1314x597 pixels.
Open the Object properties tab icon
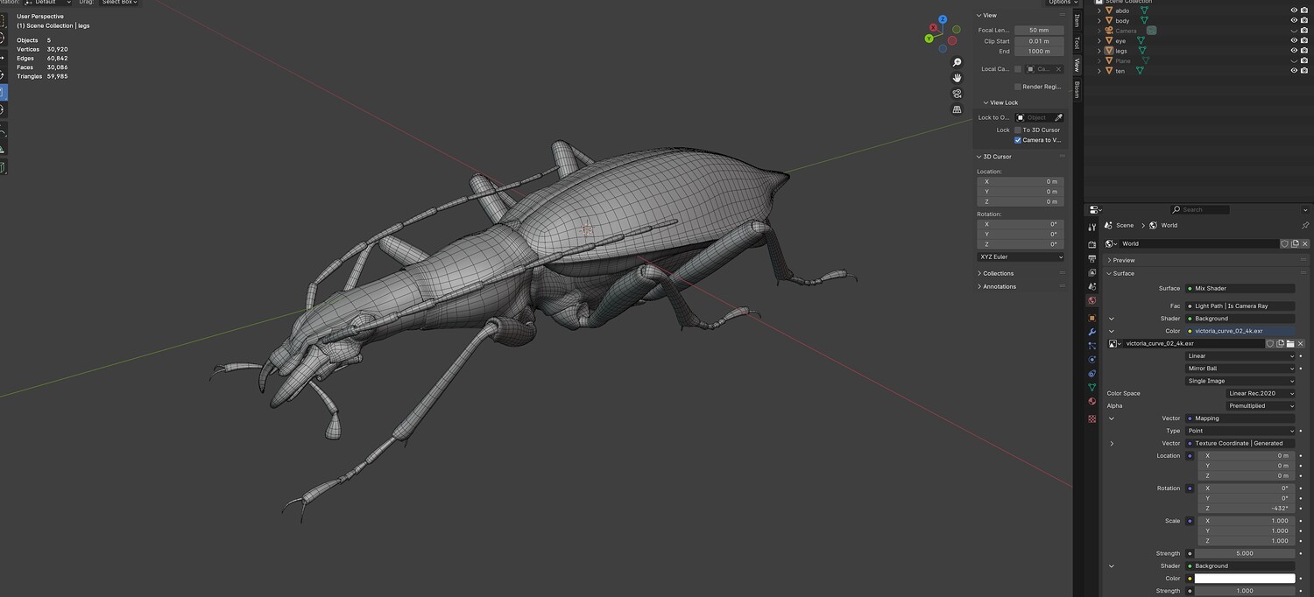pyautogui.click(x=1091, y=318)
